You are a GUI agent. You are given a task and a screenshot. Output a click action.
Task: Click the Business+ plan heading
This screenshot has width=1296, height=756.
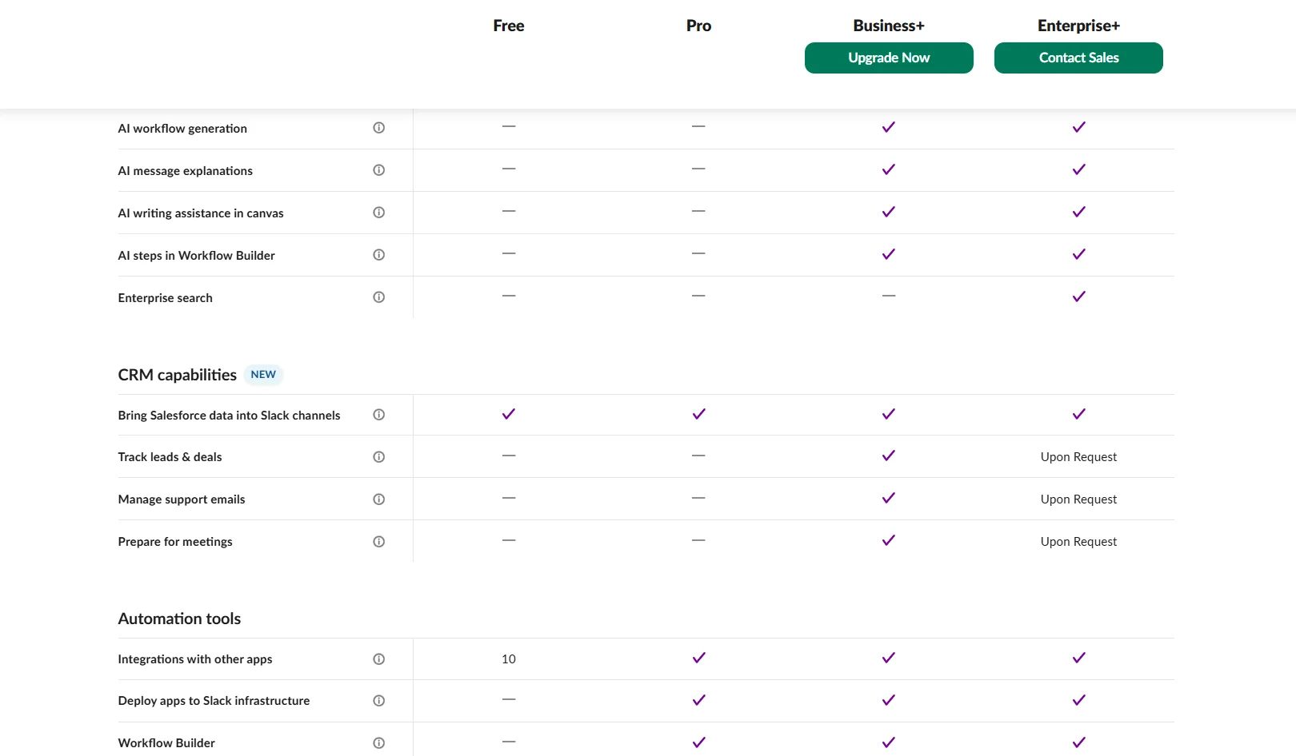click(x=889, y=26)
